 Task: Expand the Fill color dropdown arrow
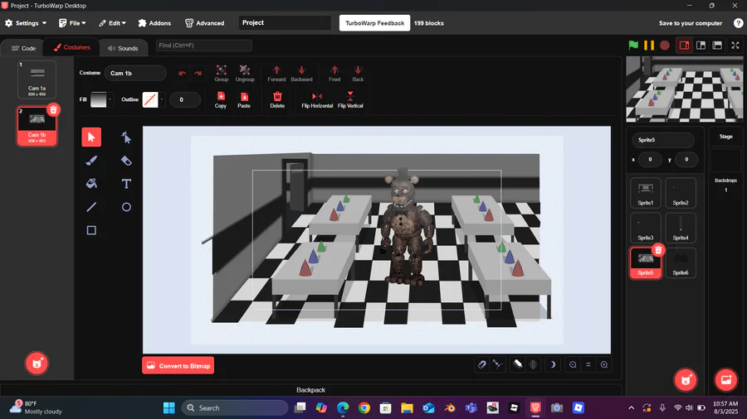point(110,99)
